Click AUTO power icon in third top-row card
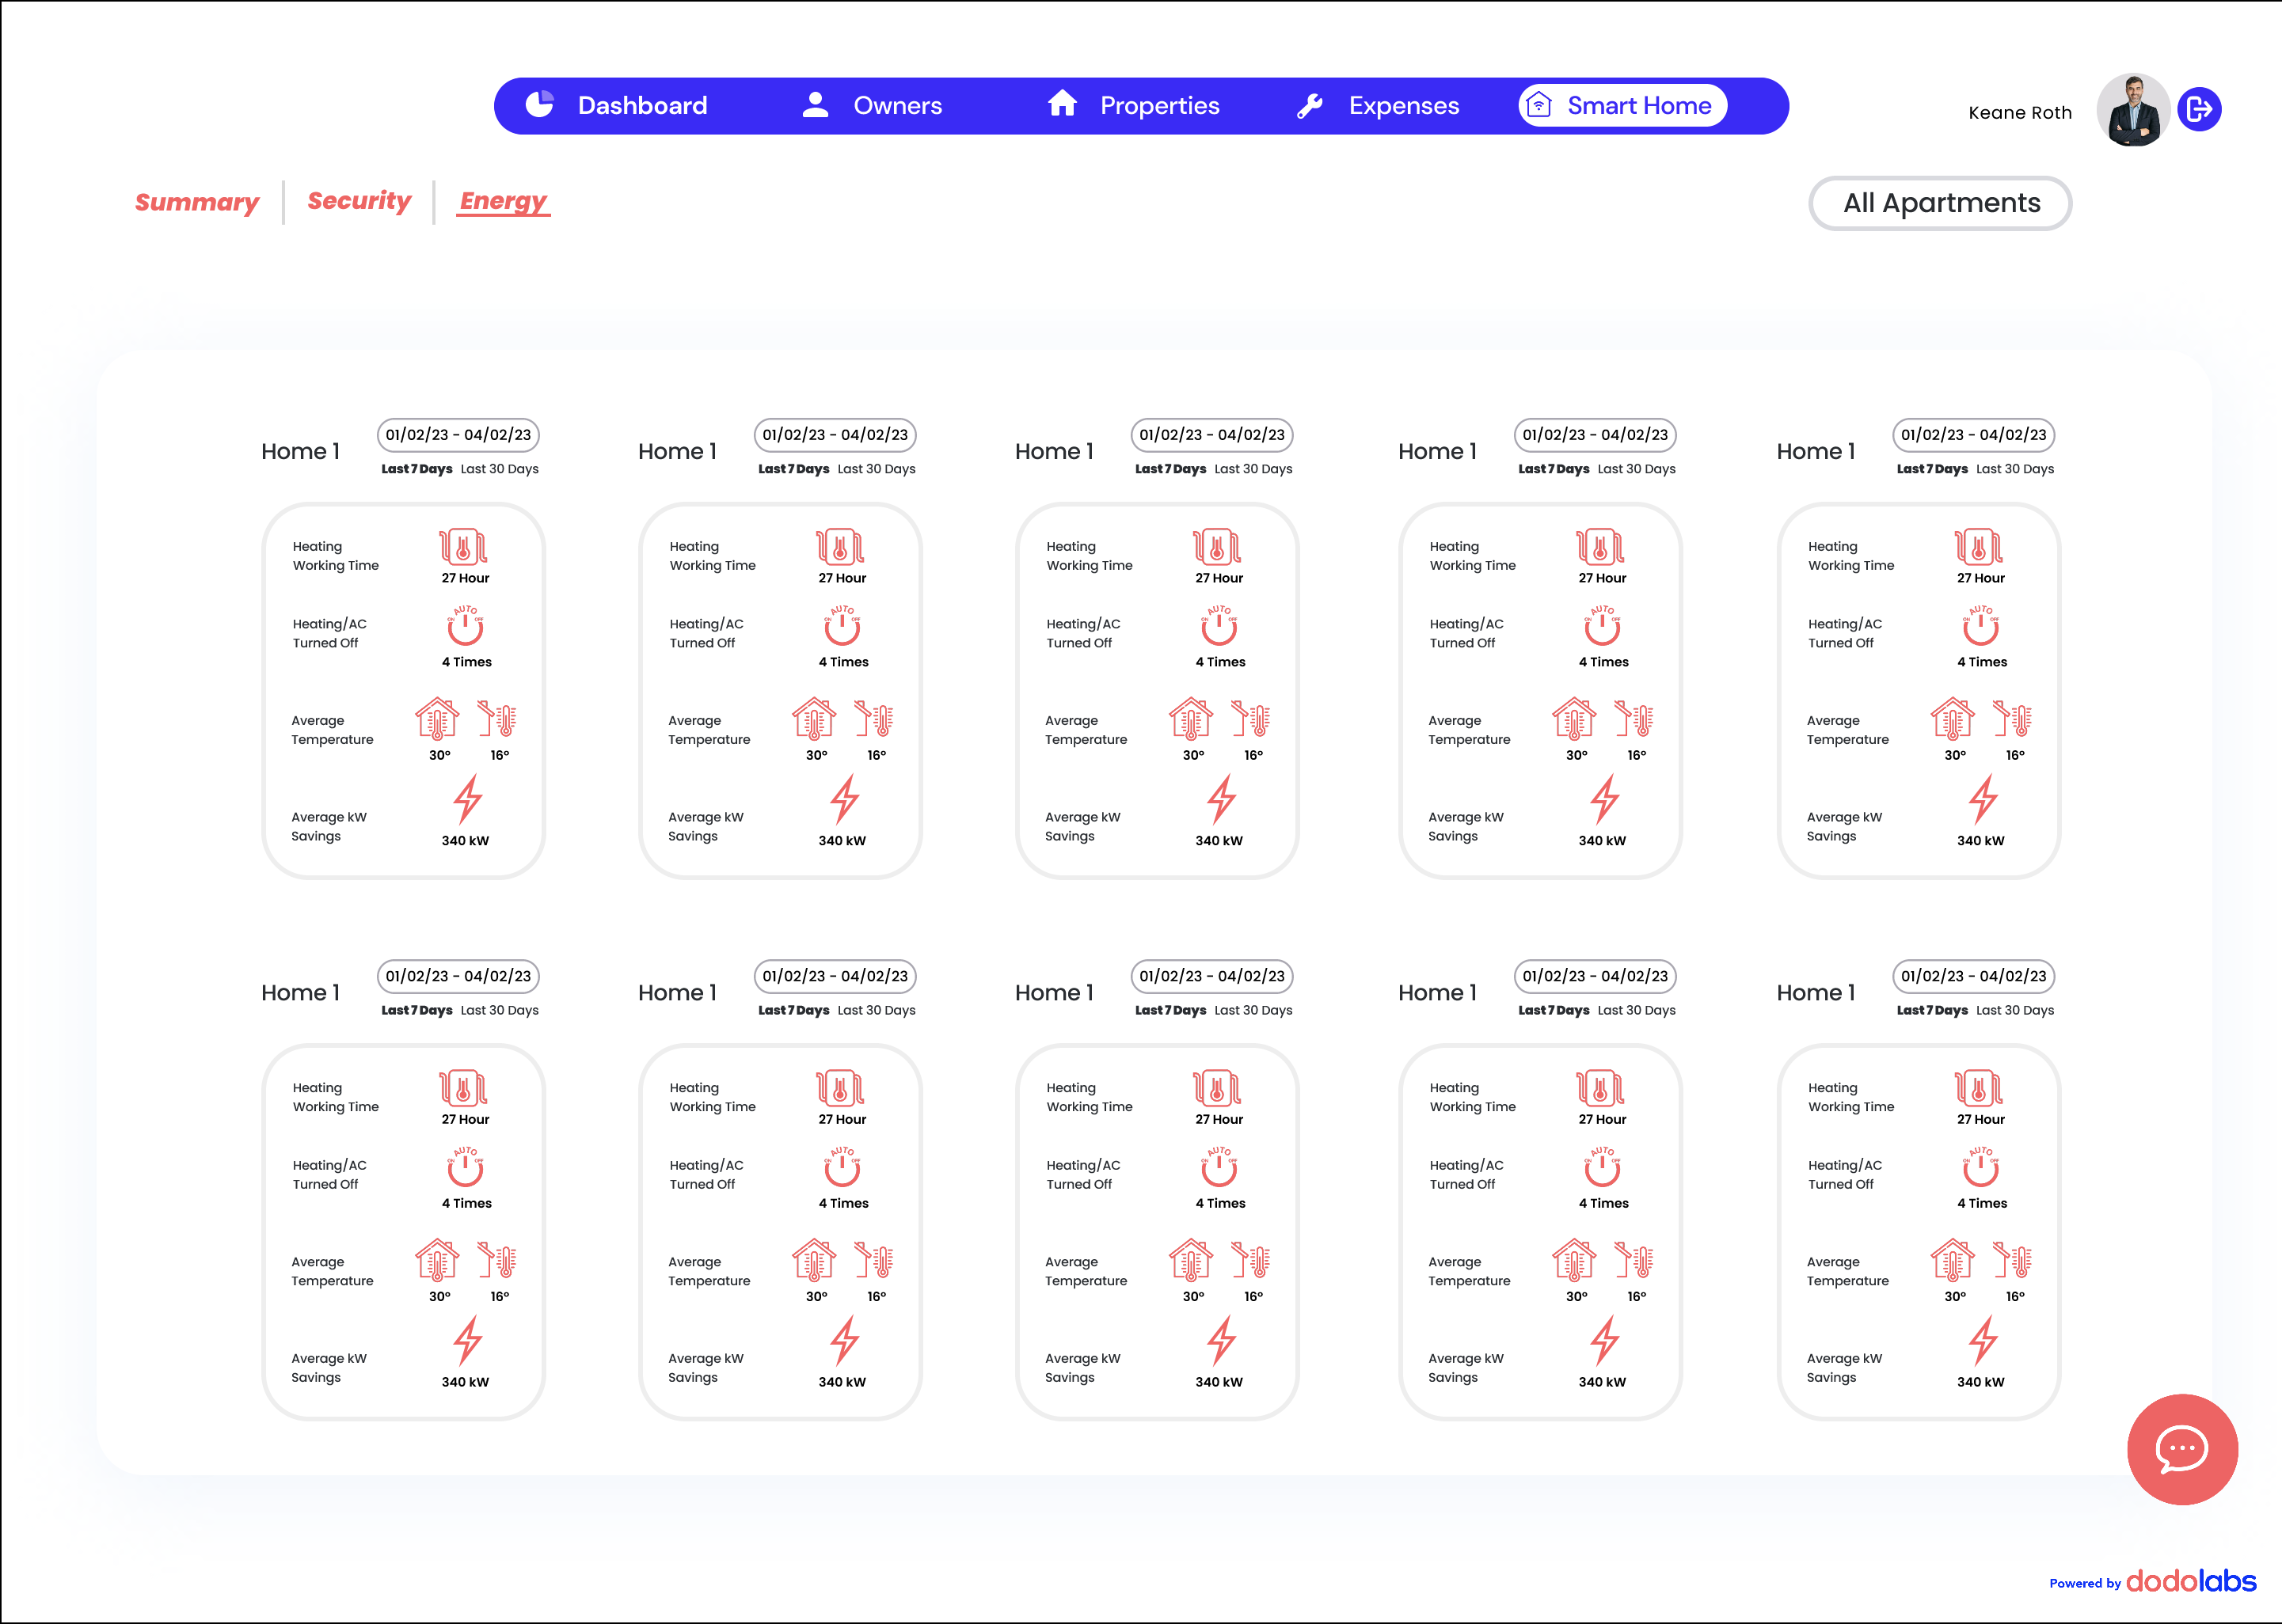The height and width of the screenshot is (1624, 2282). [x=1219, y=625]
